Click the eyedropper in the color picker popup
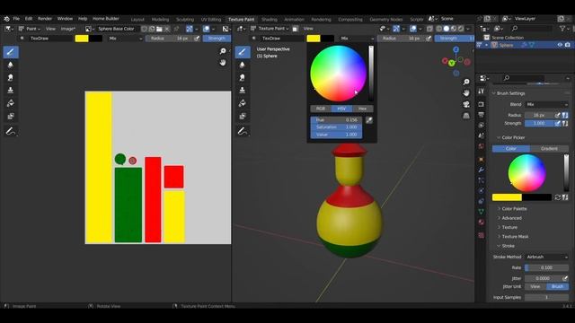Viewport: 575px width, 323px height. click(369, 120)
